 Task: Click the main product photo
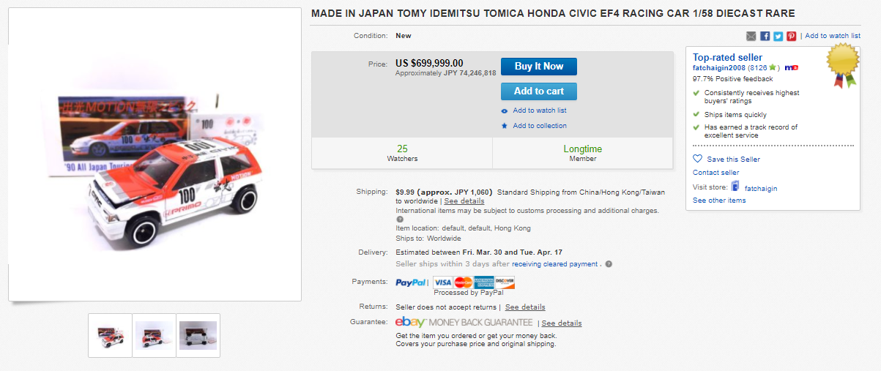coord(155,154)
